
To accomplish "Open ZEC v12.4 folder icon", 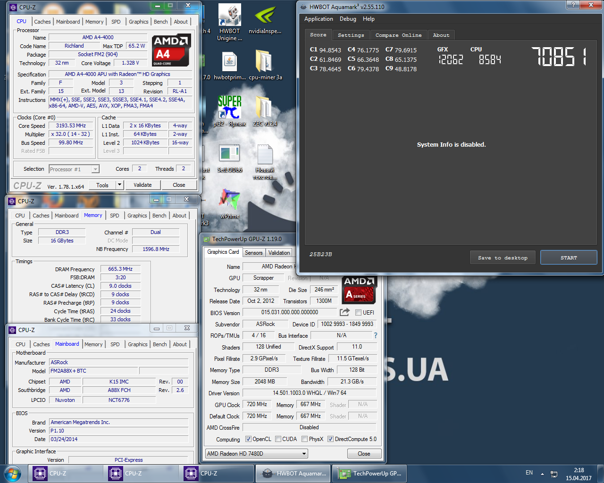I will coord(265,111).
